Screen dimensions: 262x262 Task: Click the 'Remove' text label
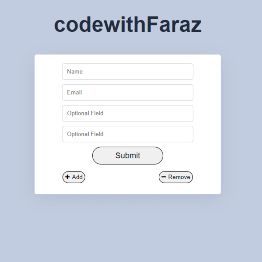(x=179, y=177)
